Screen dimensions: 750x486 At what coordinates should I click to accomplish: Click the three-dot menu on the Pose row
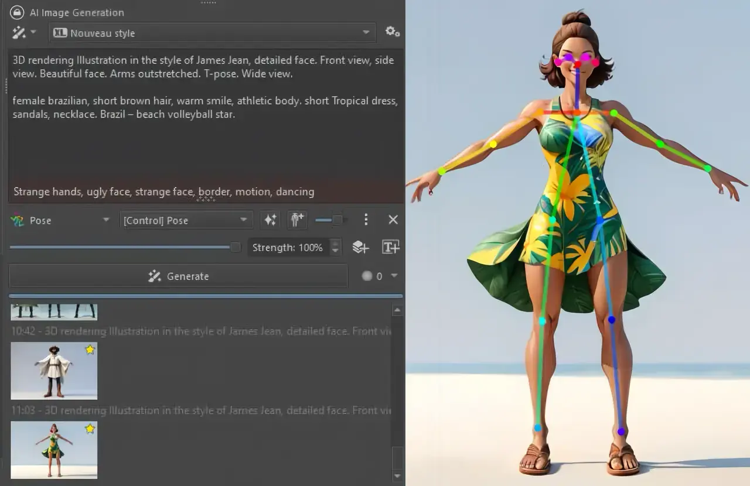[x=366, y=220]
